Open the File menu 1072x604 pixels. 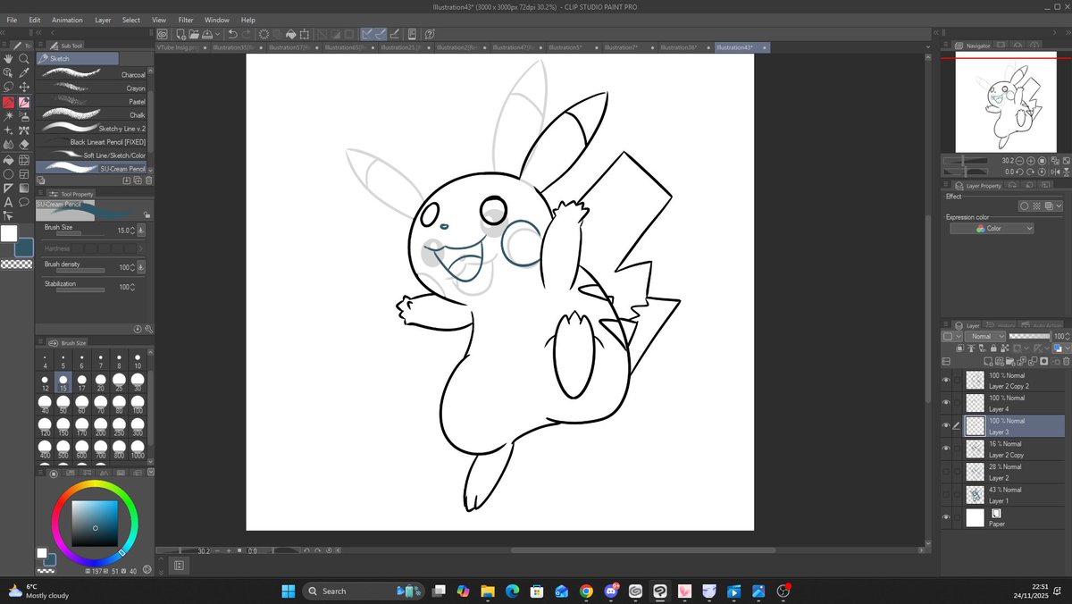(12, 20)
